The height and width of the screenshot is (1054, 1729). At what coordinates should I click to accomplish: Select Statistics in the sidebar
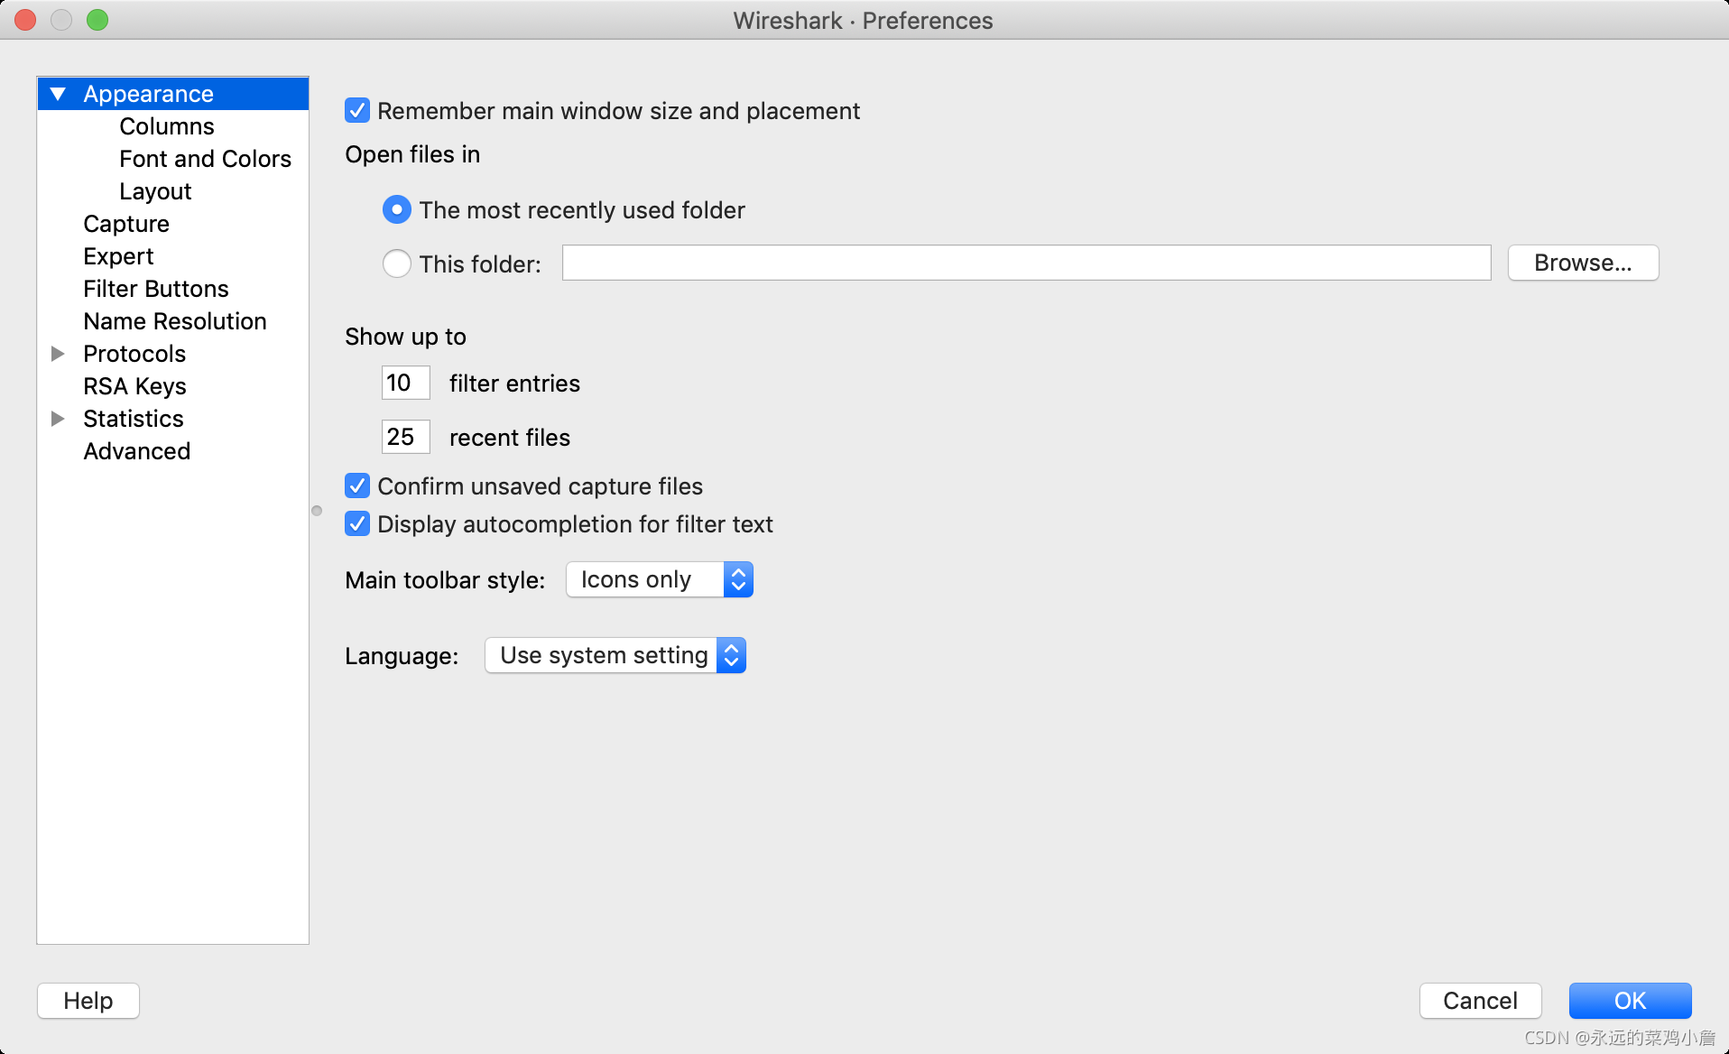click(x=134, y=419)
